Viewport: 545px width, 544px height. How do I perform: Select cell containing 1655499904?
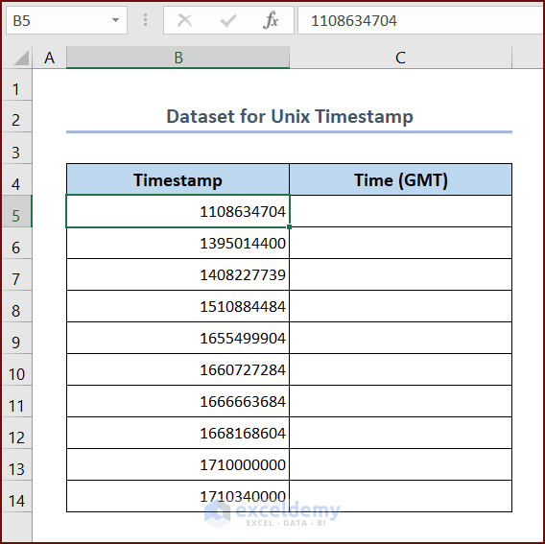click(178, 338)
